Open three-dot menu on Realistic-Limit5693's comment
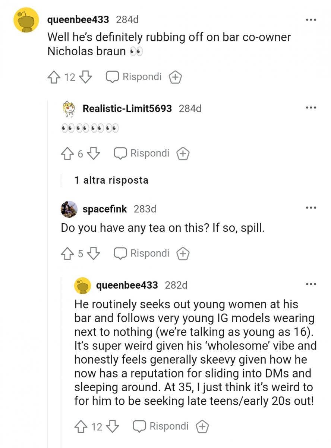 (310, 108)
